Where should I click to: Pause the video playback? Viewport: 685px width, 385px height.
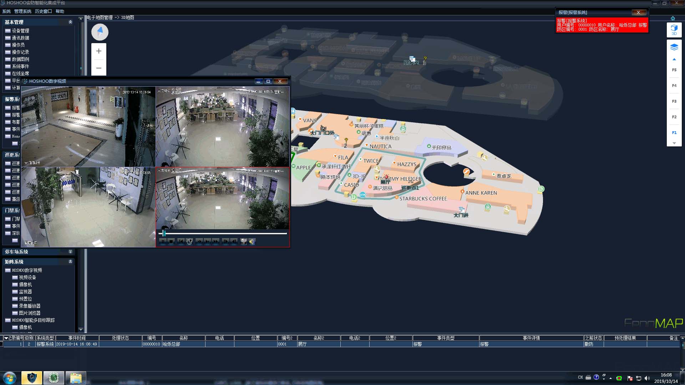[163, 242]
